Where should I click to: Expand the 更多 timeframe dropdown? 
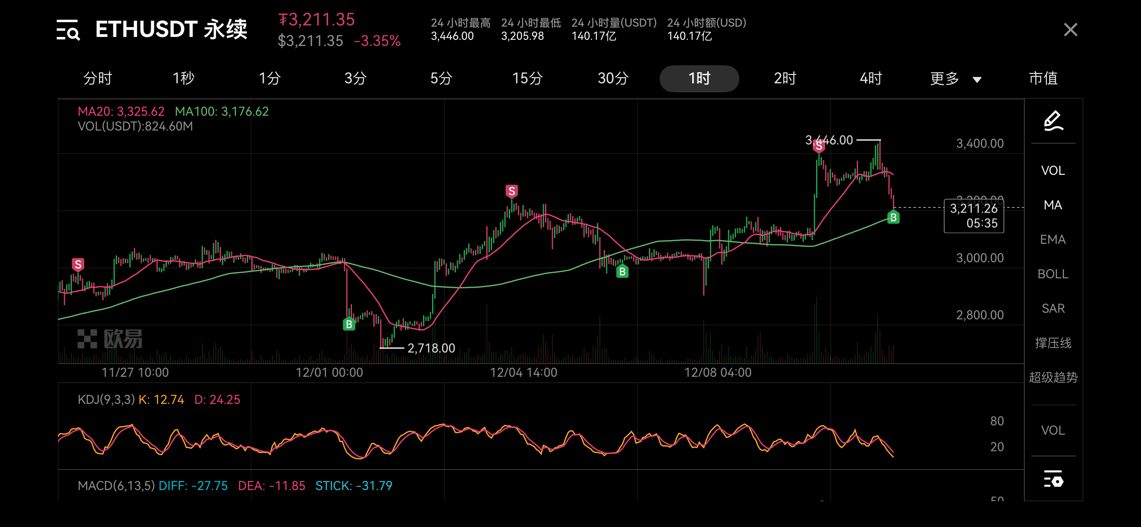coord(945,79)
